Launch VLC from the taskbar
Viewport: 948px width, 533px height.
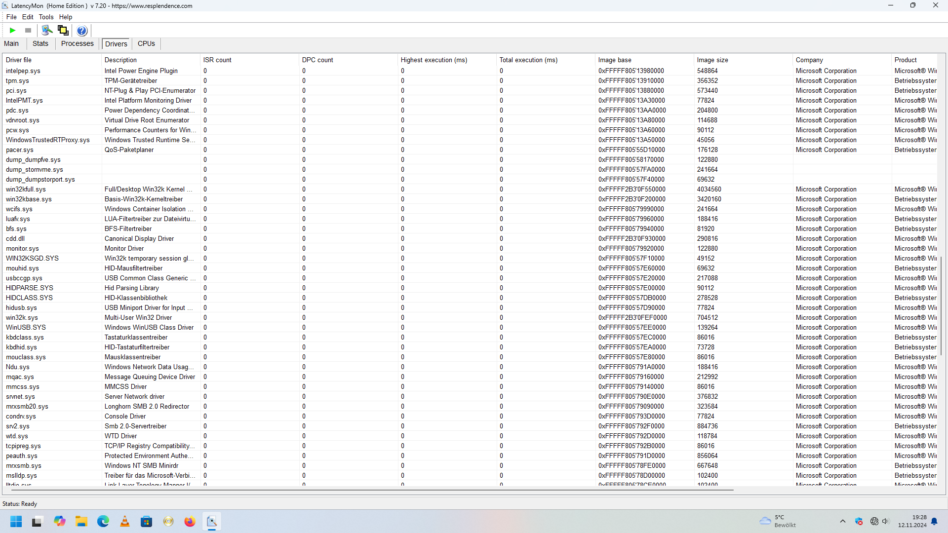[125, 522]
